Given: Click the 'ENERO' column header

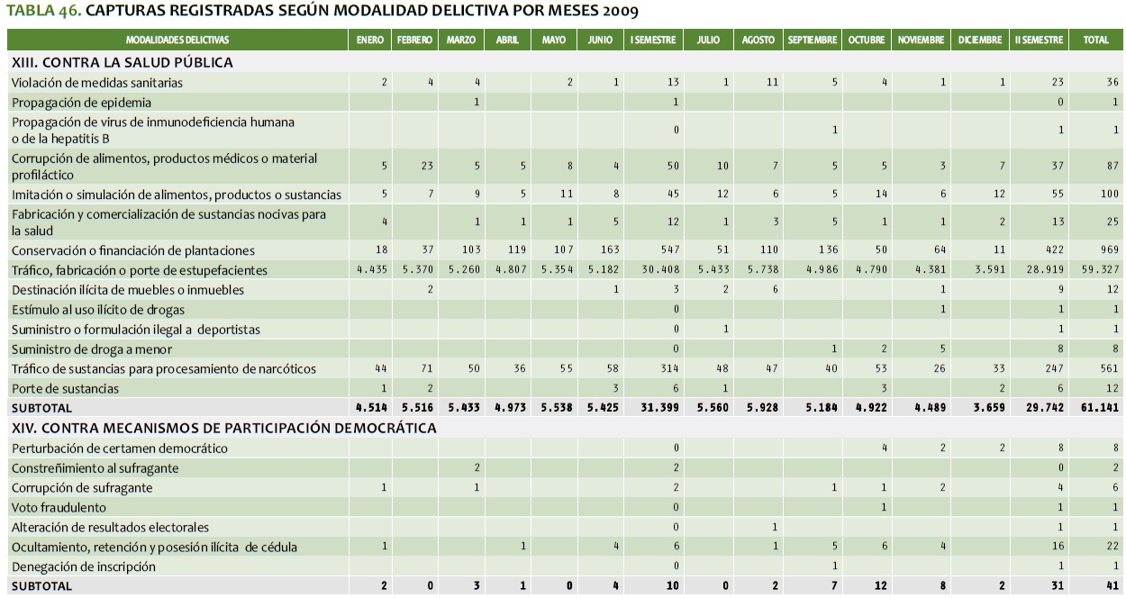Looking at the screenshot, I should [x=370, y=41].
